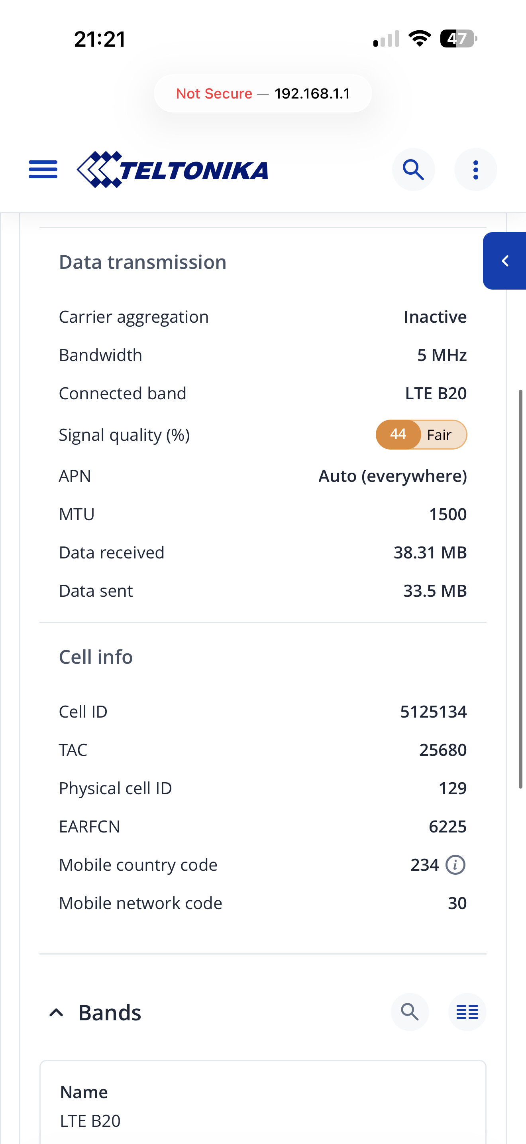Click the Carrier aggregation Inactive value
Image resolution: width=526 pixels, height=1144 pixels.
(435, 317)
